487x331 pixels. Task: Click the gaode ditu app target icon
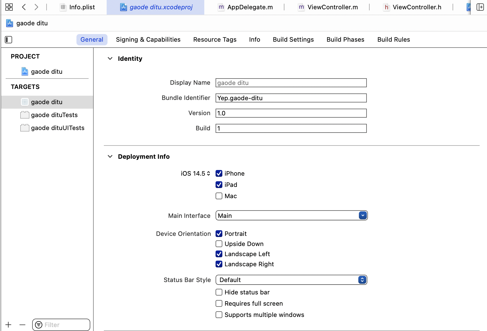(25, 102)
